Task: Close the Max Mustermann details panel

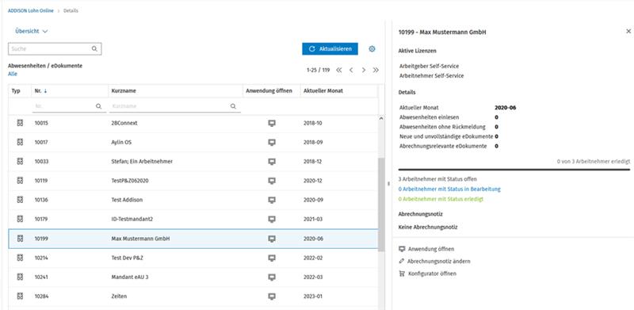Action: (x=628, y=31)
